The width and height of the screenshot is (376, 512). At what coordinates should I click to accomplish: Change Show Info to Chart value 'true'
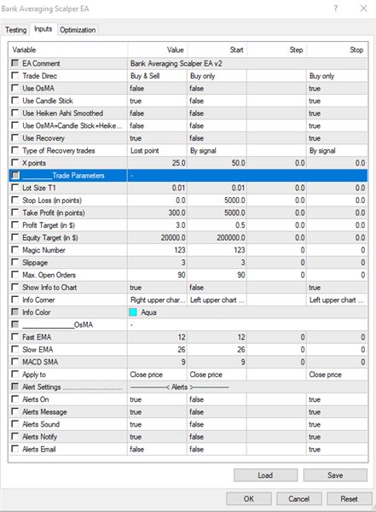pos(158,288)
